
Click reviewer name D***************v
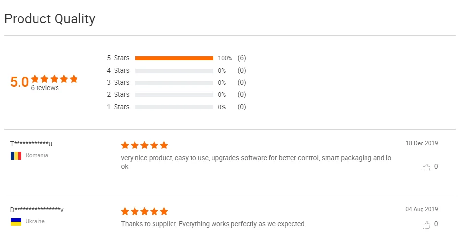(37, 210)
